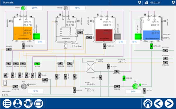This screenshot has height=109, width=176.
Task: Click the red Würzebottich fill level
Action: tap(104, 35)
